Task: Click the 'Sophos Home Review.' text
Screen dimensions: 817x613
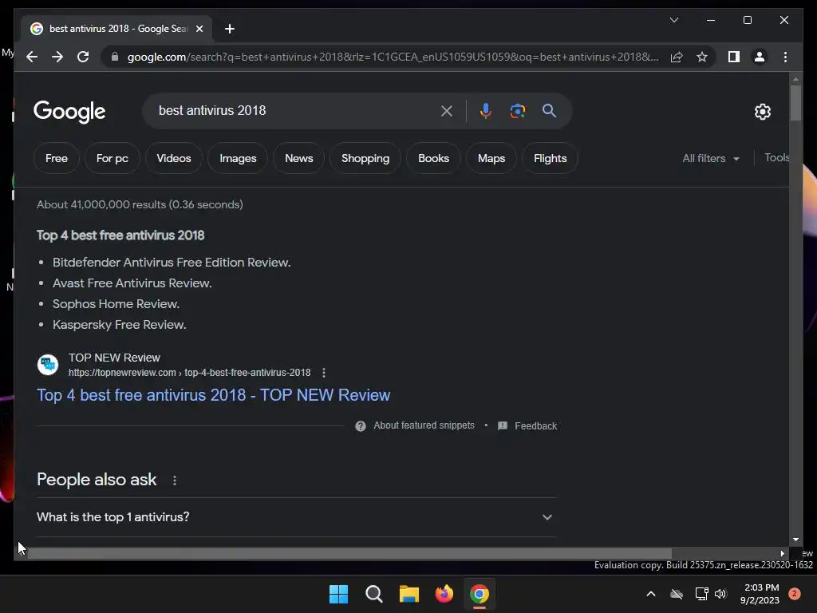Action: pos(116,304)
